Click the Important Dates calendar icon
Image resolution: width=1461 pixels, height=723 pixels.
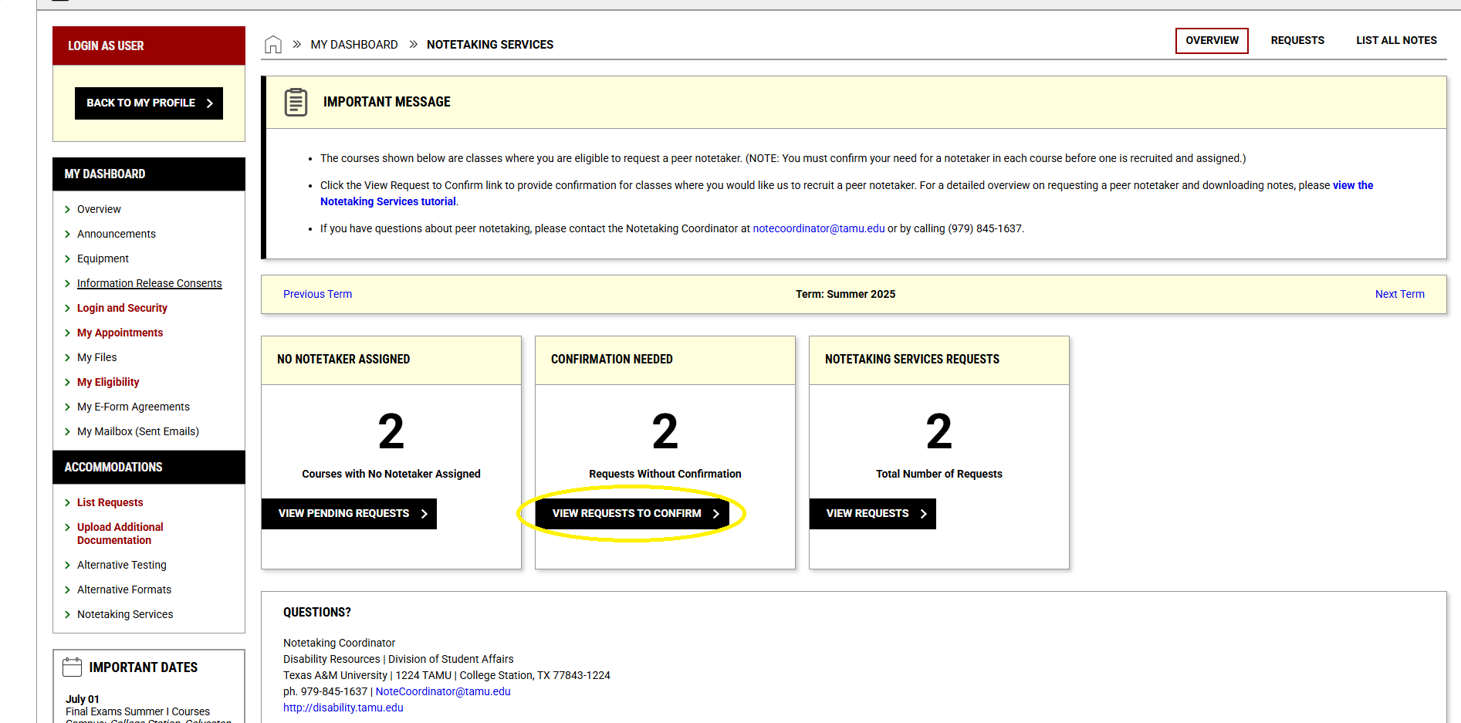72,667
